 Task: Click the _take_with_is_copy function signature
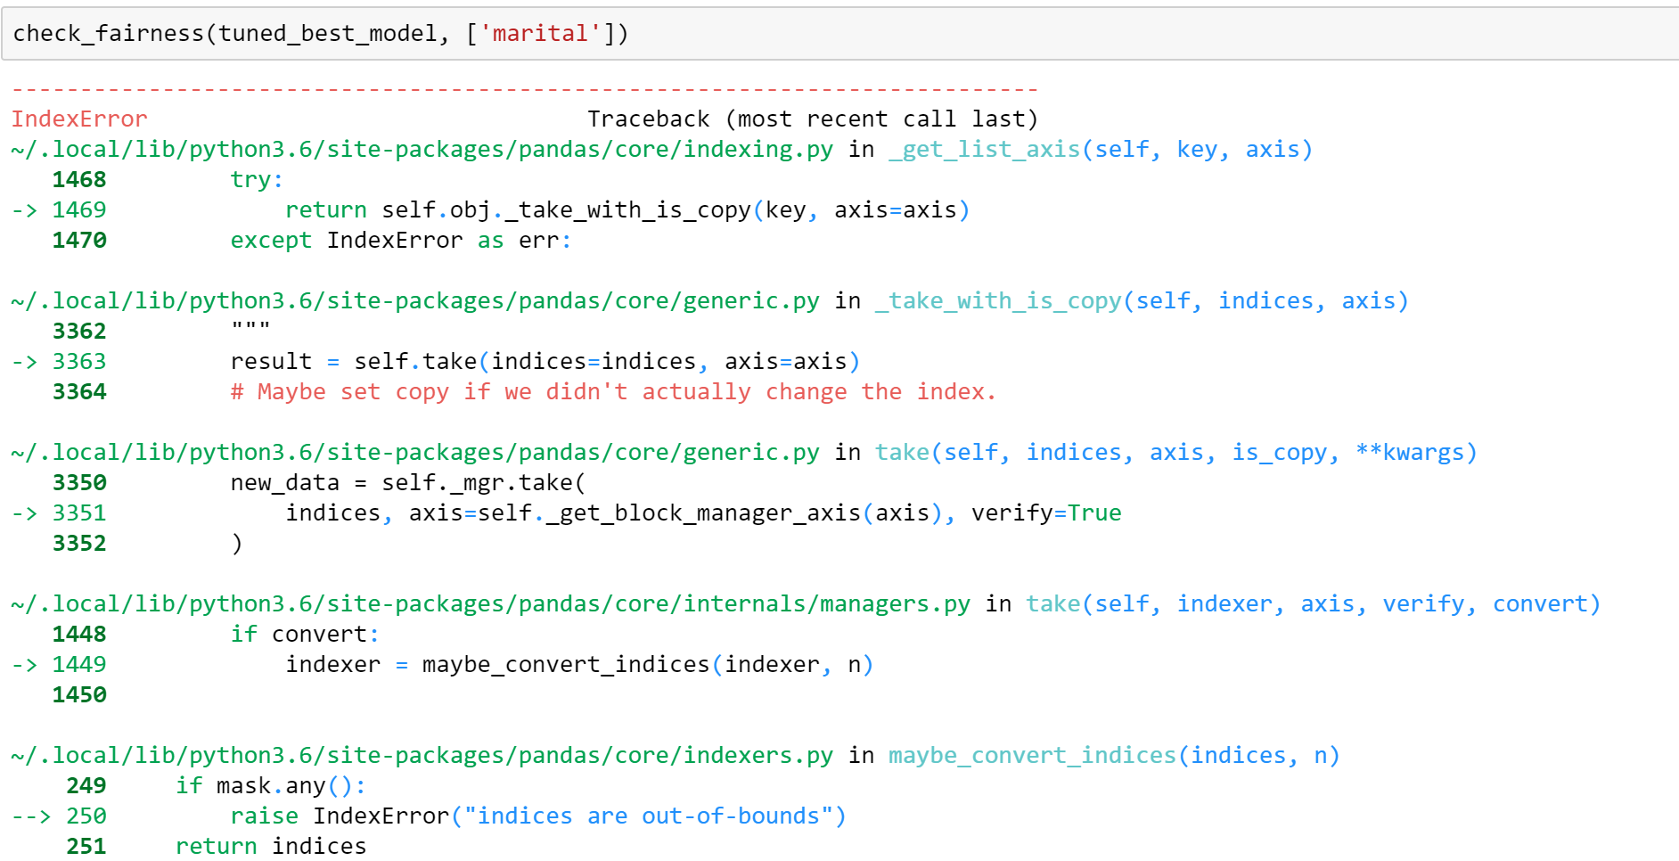pyautogui.click(x=1142, y=301)
